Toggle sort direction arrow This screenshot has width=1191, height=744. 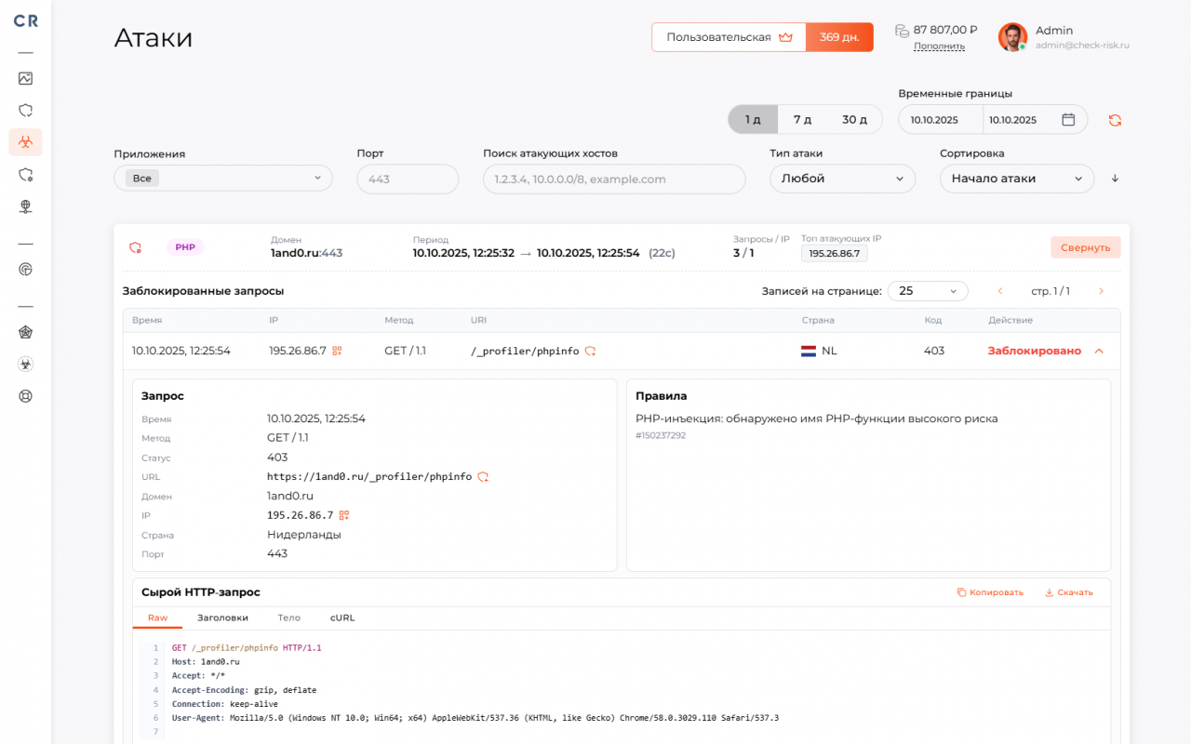[1115, 179]
